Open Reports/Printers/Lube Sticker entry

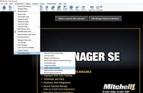click(27, 35)
